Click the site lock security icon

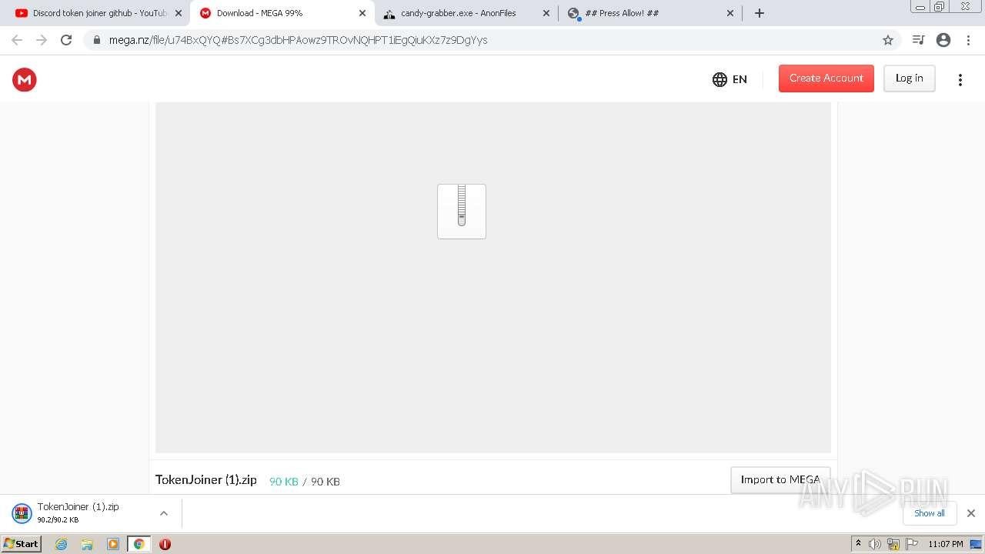click(96, 40)
